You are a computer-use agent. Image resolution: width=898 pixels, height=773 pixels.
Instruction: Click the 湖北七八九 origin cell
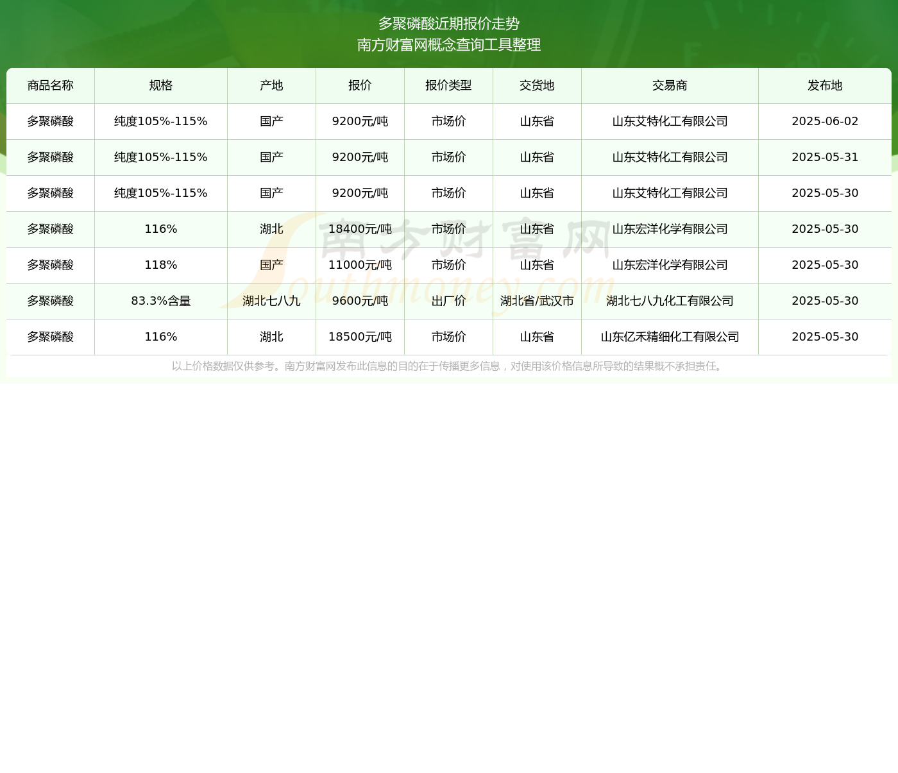point(271,301)
